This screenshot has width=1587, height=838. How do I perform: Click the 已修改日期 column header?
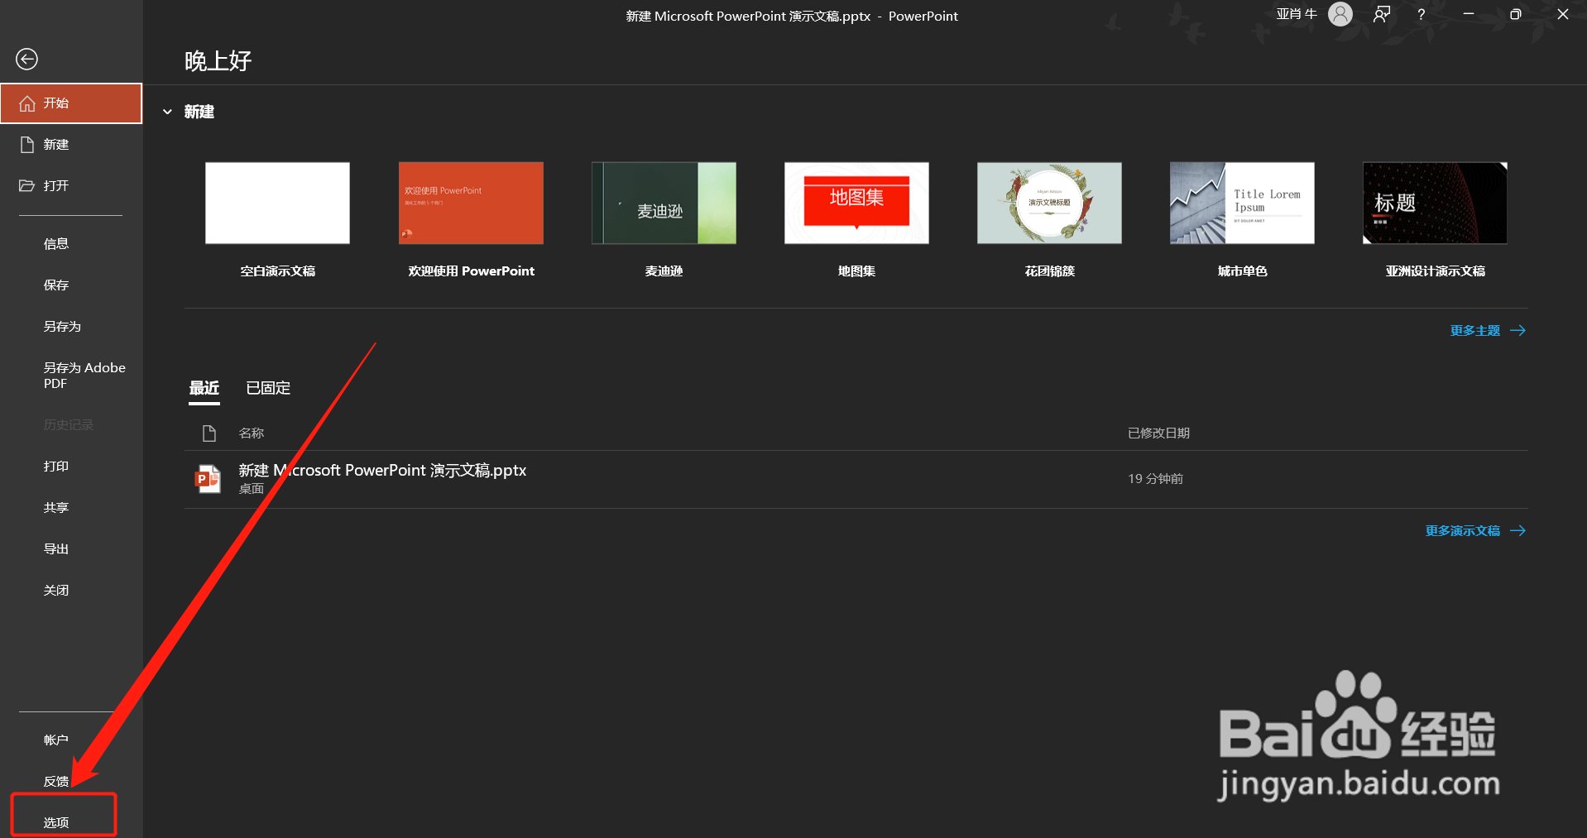1158,433
